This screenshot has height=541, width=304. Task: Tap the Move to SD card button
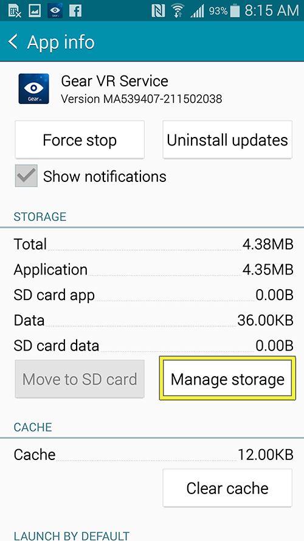(x=80, y=379)
